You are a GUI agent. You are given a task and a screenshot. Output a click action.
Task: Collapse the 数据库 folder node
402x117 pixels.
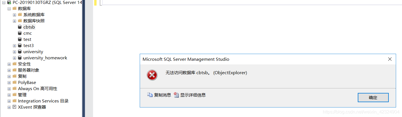tap(9, 9)
